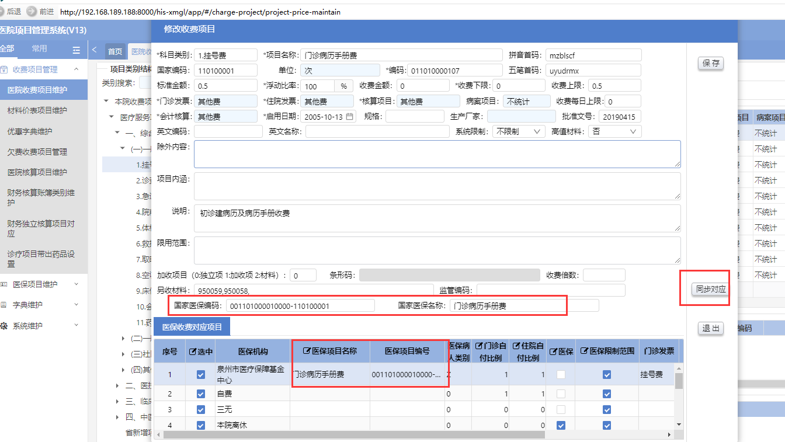
Task: Click the 字典维护 menu icon
Action: pos(4,305)
